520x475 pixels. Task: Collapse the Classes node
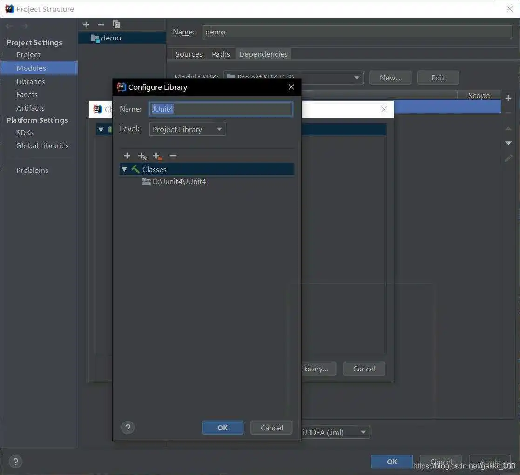click(125, 169)
